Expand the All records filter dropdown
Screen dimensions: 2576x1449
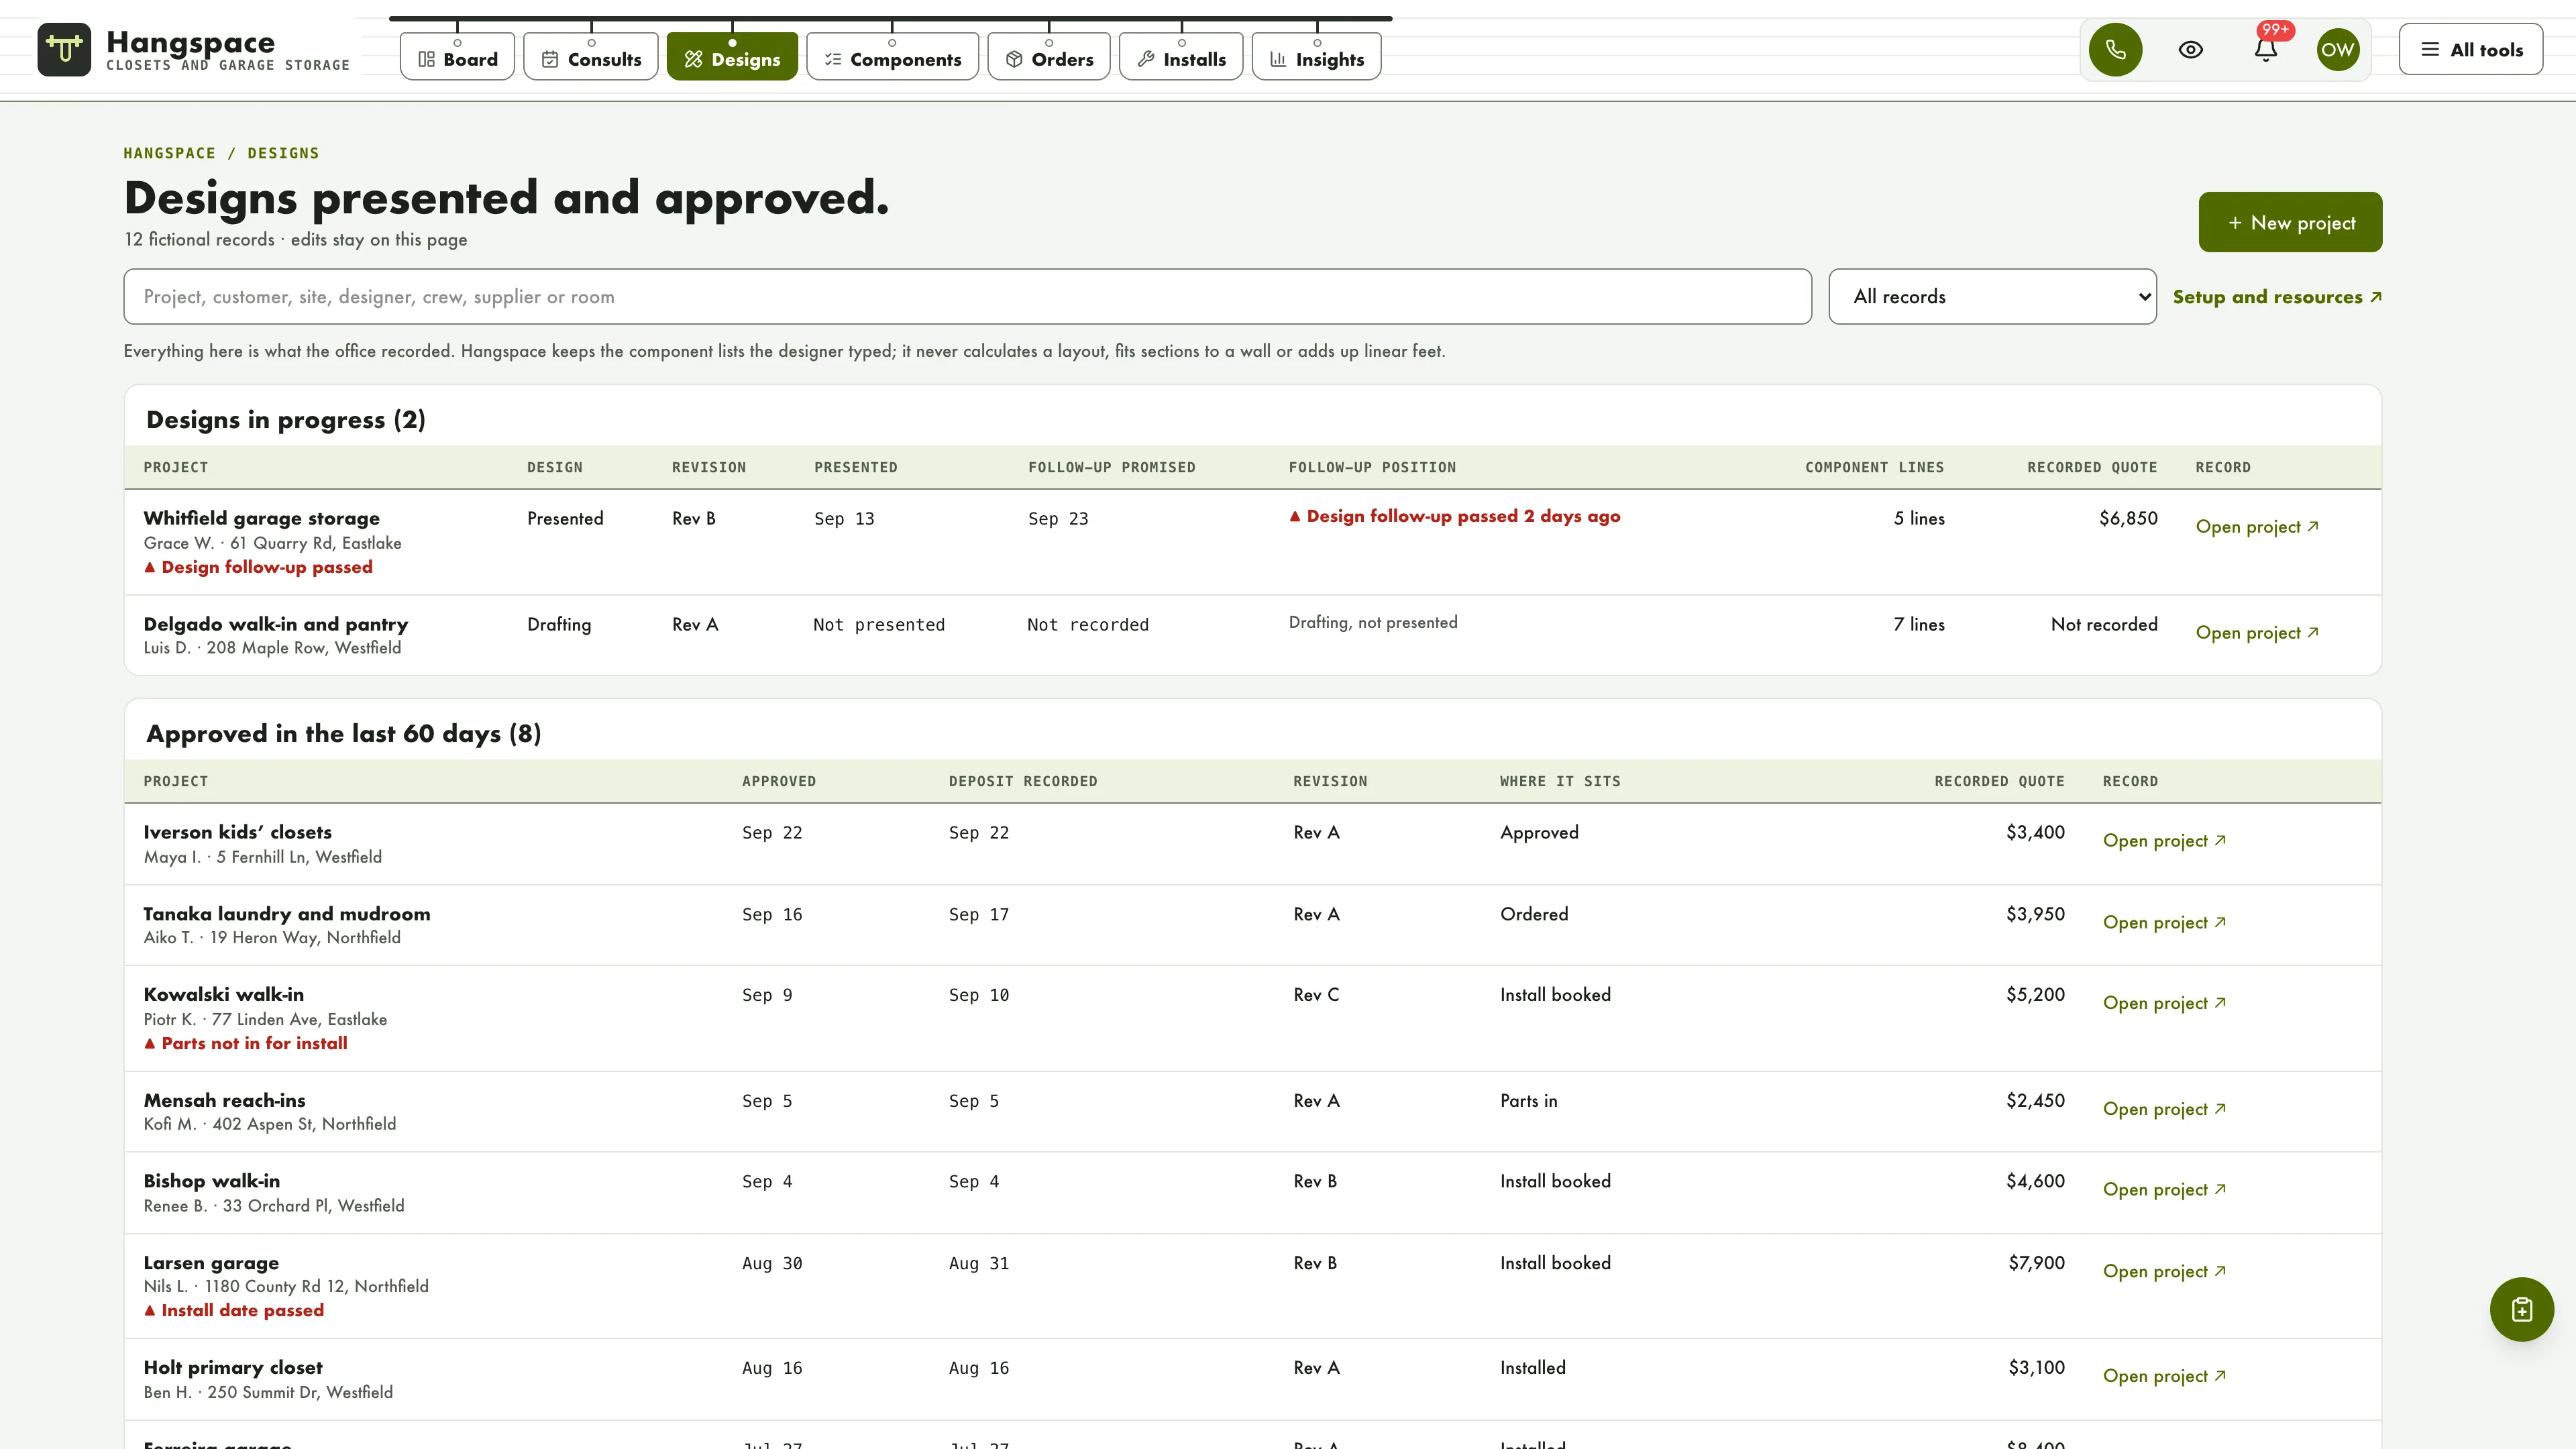(x=1992, y=296)
